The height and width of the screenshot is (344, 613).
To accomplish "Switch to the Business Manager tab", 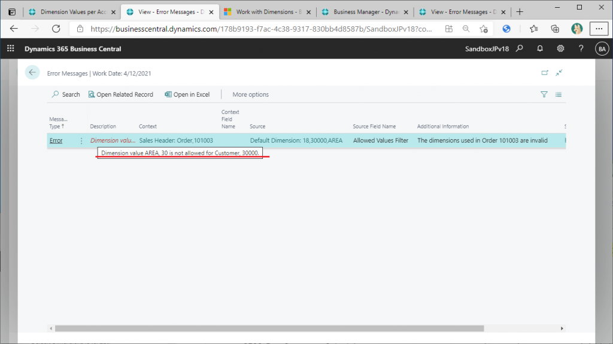I will [x=366, y=12].
